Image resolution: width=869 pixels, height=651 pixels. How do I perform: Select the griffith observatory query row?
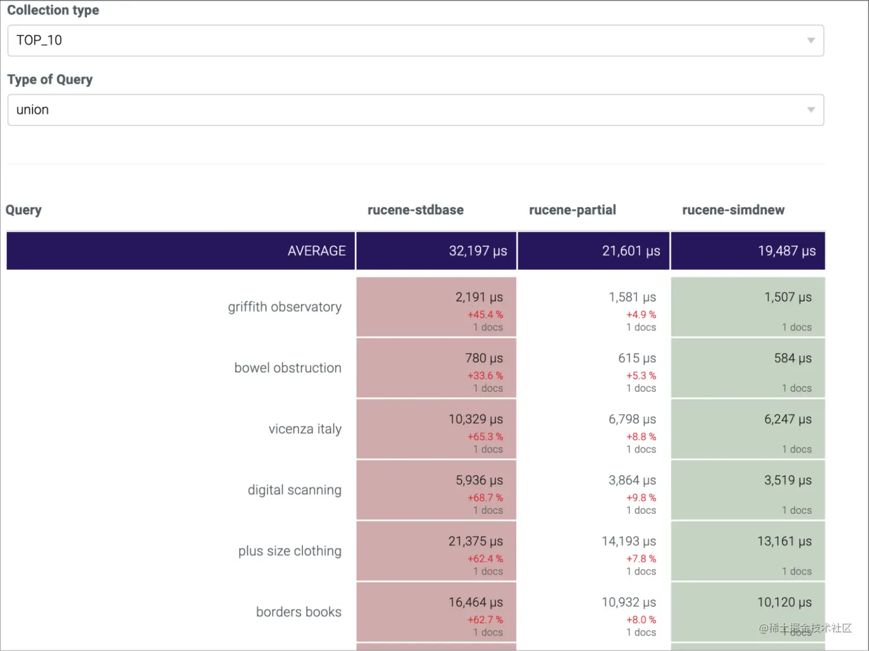[x=284, y=307]
